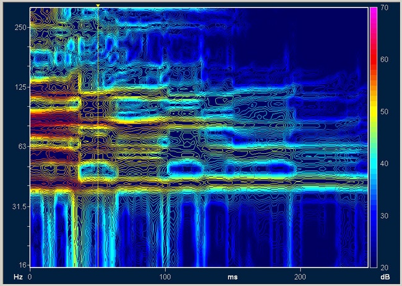Screen dimensions: 402x286
Task: Click the ms axis unit label
Action: coord(233,277)
